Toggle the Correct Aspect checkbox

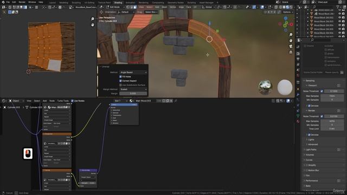click(120, 81)
